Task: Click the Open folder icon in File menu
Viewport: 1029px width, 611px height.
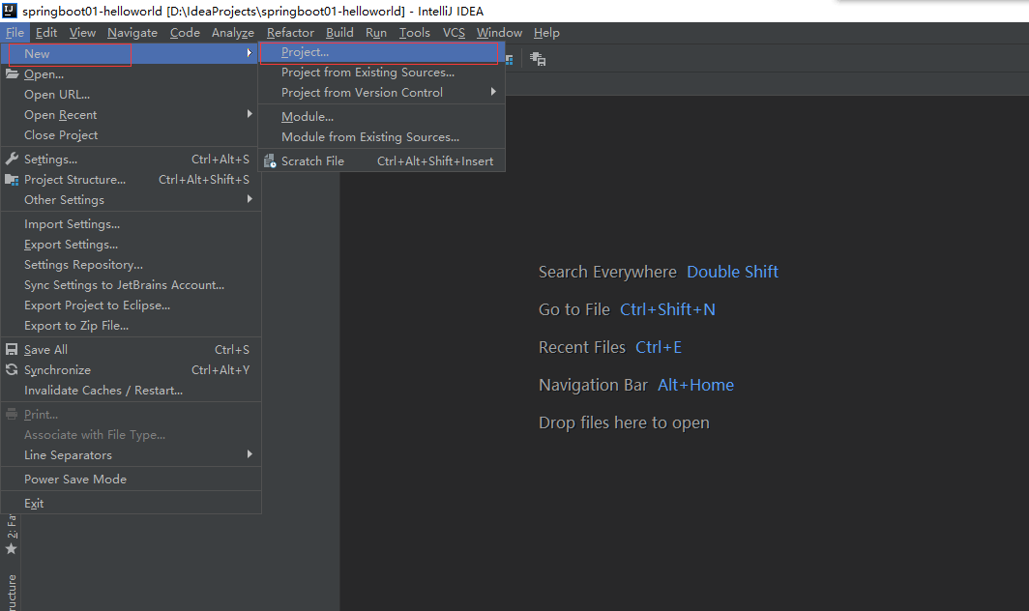Action: point(12,73)
